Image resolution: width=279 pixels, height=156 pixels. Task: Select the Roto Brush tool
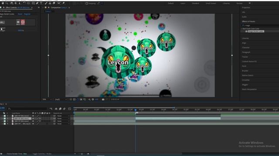[x=59, y=3]
